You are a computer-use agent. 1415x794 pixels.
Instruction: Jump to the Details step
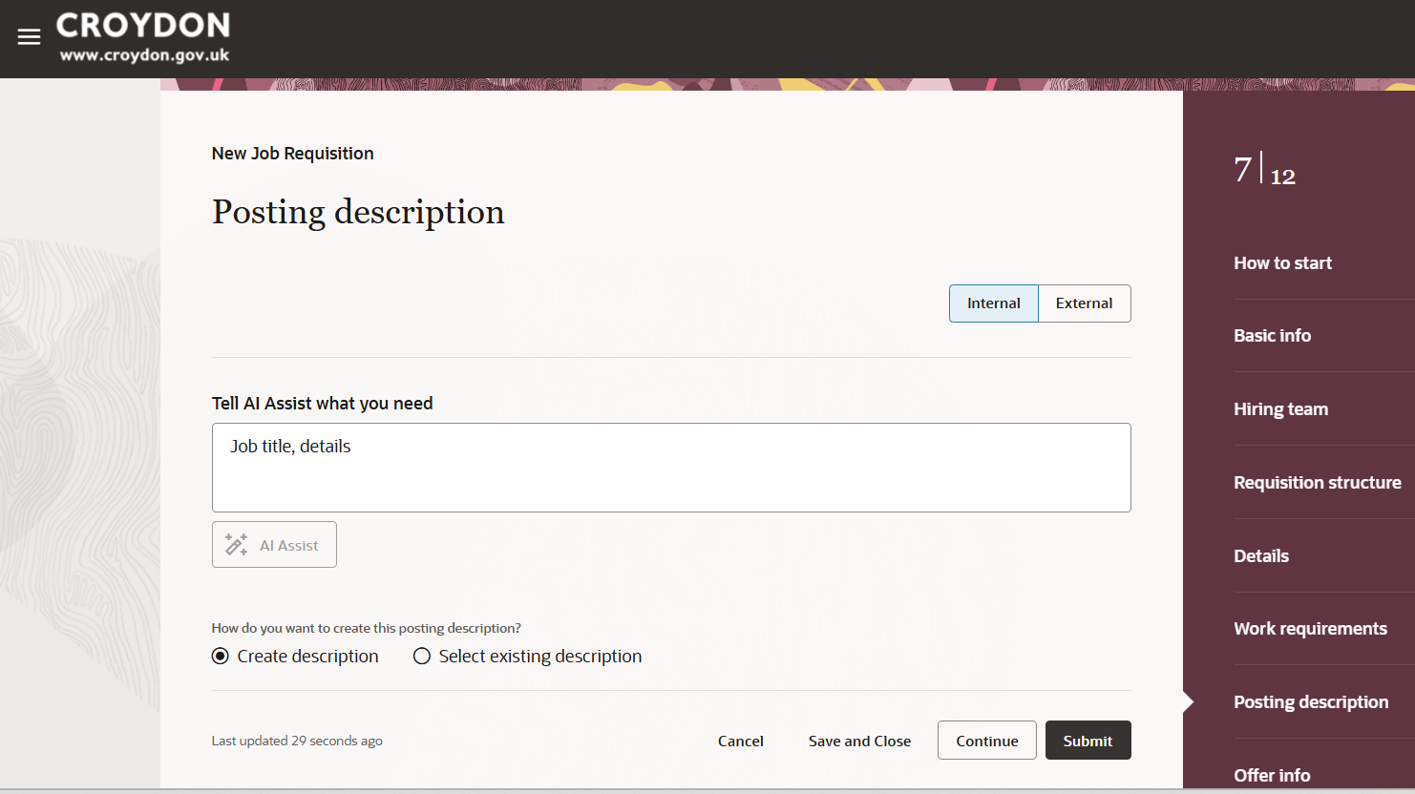coord(1261,555)
